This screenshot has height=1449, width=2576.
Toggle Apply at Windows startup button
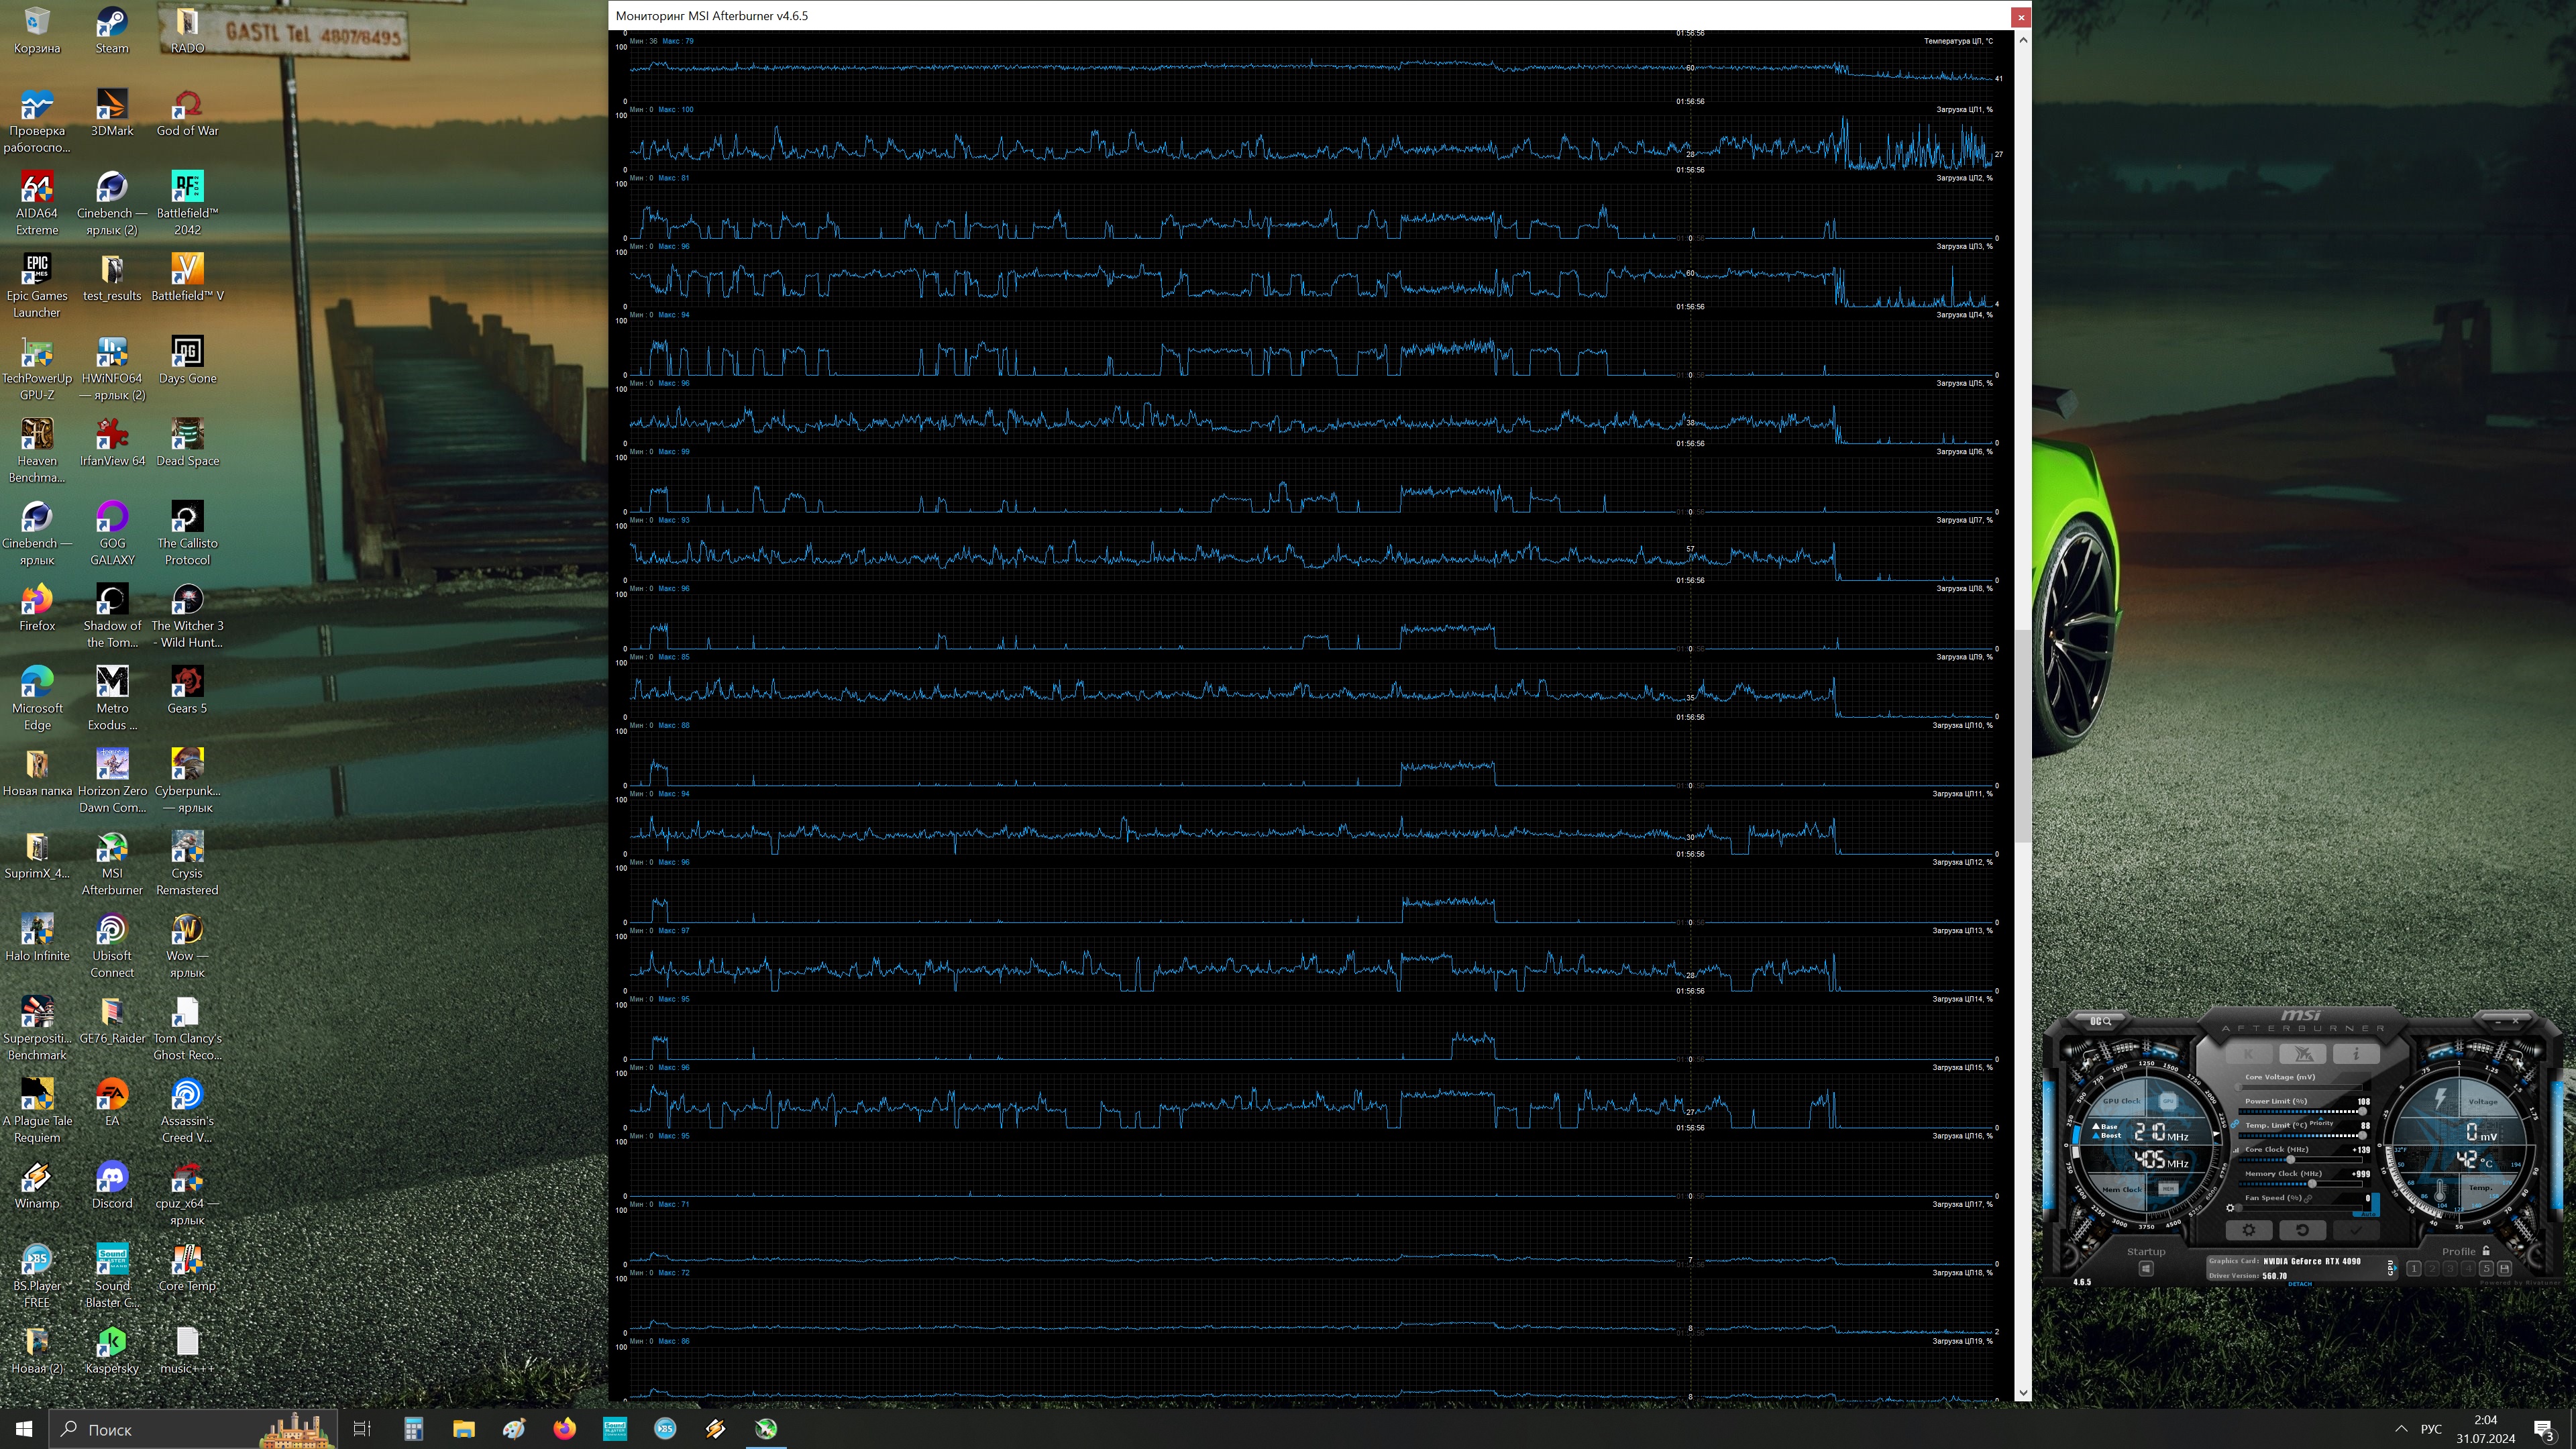2147,1269
